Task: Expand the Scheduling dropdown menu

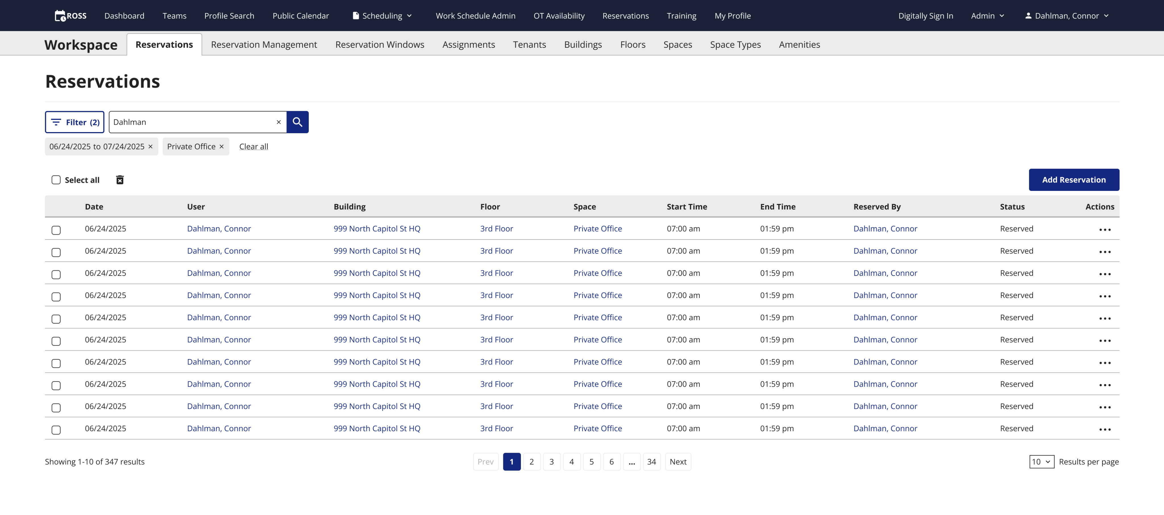Action: pos(382,16)
